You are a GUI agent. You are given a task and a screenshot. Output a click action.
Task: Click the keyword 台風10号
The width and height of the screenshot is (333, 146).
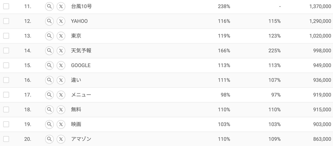coord(81,6)
